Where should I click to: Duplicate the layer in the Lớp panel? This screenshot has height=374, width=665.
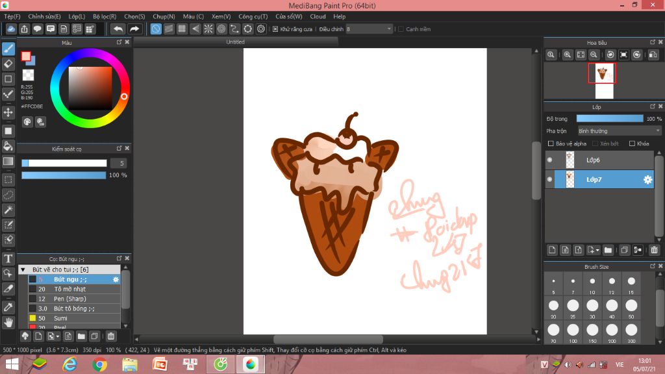(624, 250)
